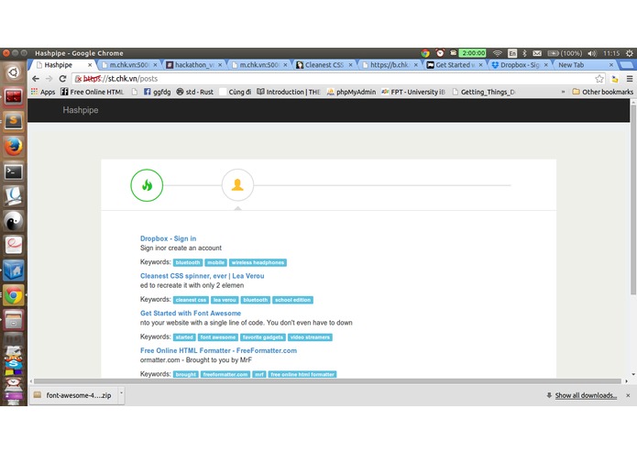Open the Apps bookmarks shortcut
Viewport: 637px width, 453px height.
[43, 92]
